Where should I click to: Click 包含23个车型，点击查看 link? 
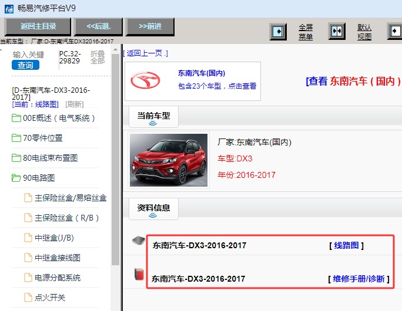(x=217, y=86)
